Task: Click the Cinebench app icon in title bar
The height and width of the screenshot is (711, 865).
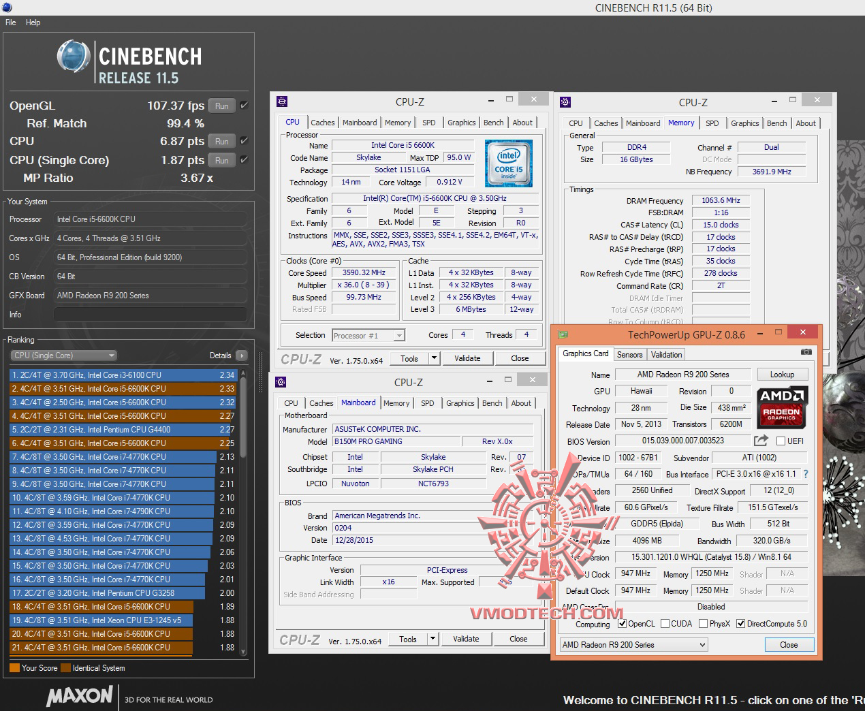Action: pyautogui.click(x=6, y=6)
